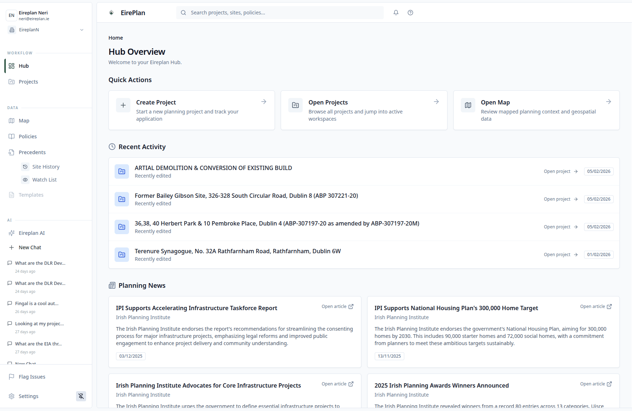Open Policies from the Data menu

[27, 137]
